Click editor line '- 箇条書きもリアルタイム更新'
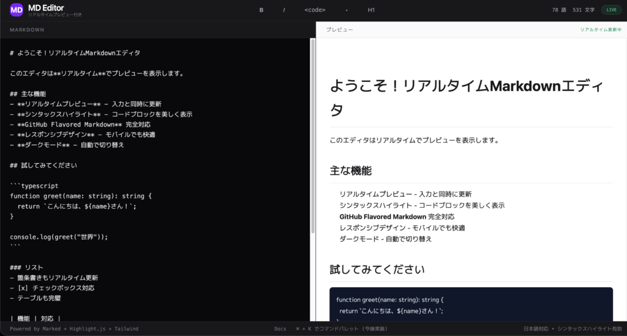 54,278
